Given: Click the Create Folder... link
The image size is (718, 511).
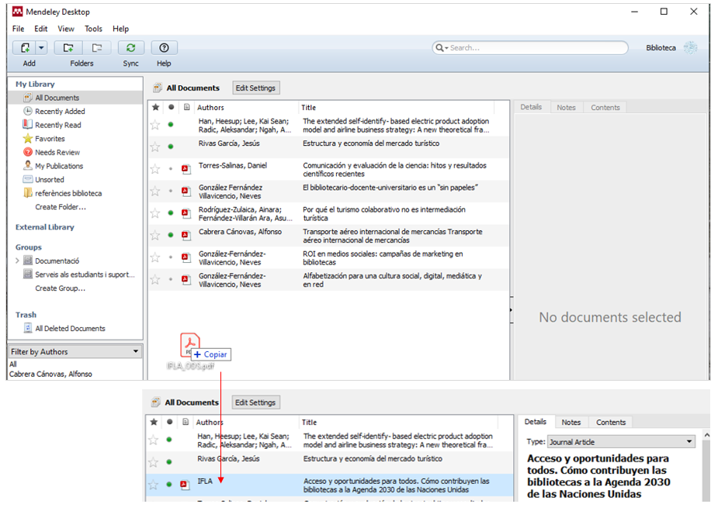Looking at the screenshot, I should click(x=61, y=207).
